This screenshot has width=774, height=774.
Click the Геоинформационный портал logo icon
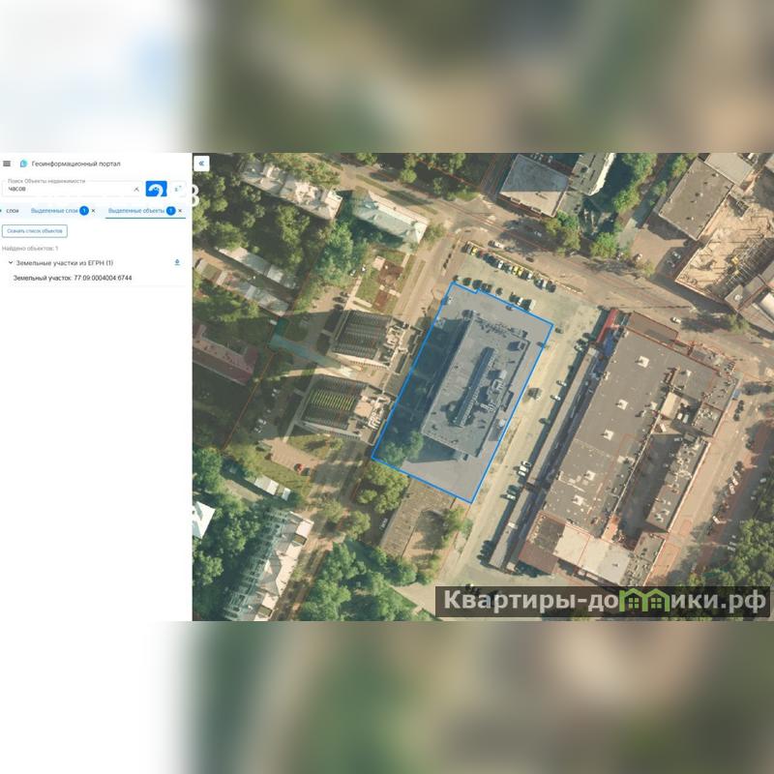(23, 164)
